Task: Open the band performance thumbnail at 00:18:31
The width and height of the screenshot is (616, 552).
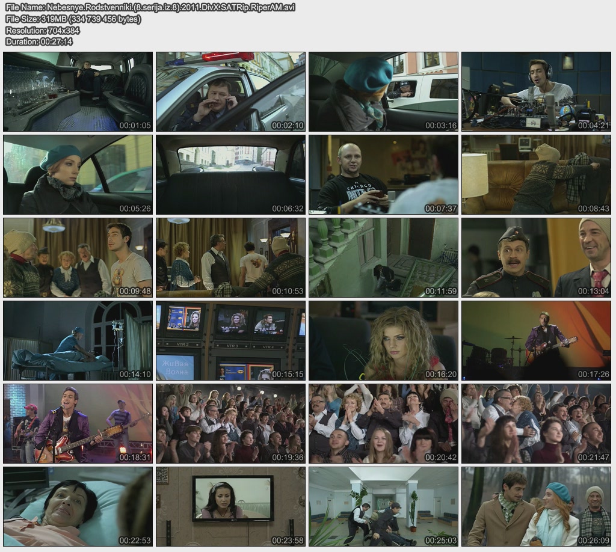Action: point(78,423)
